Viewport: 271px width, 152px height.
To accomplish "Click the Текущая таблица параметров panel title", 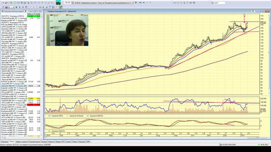I will (x=14, y=11).
